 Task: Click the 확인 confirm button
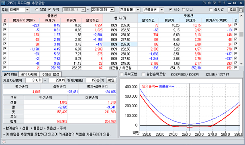(111, 80)
